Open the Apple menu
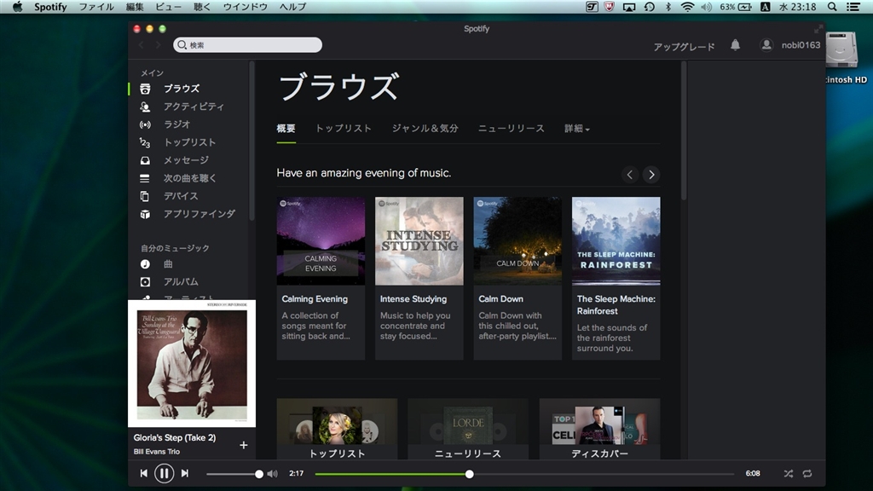The image size is (873, 491). [17, 7]
